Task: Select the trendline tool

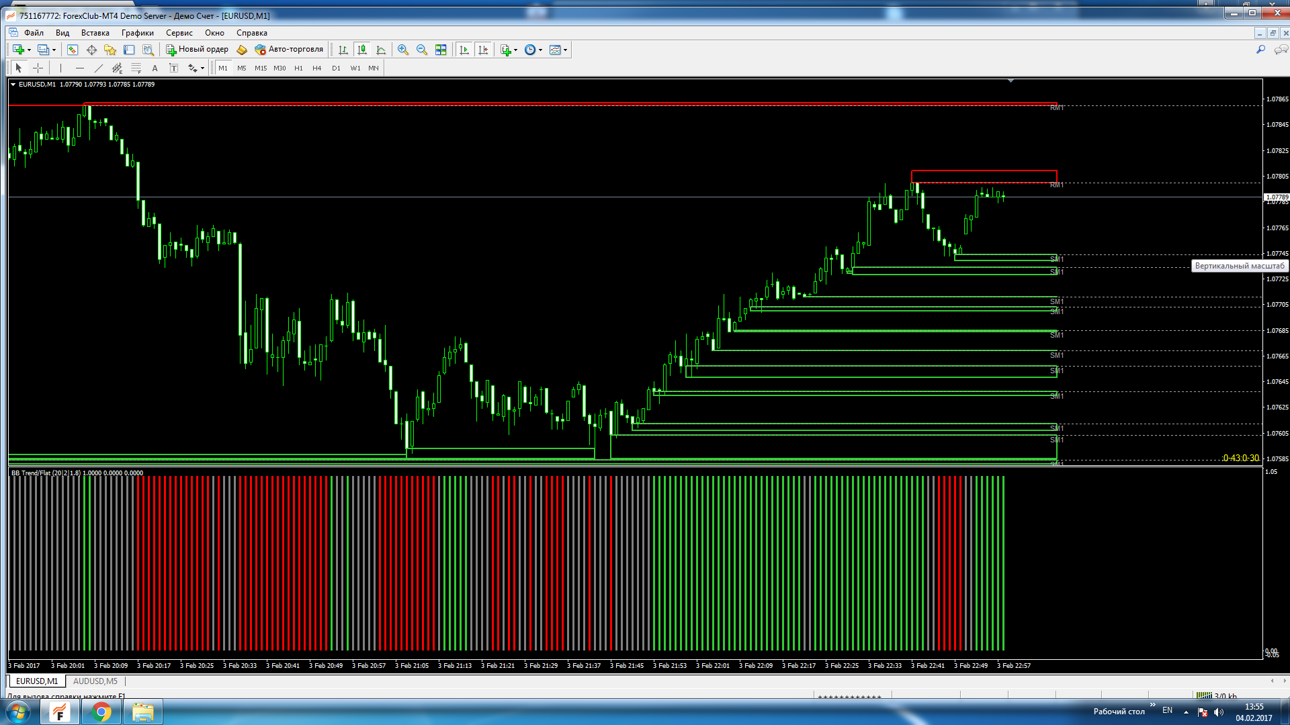Action: 99,68
